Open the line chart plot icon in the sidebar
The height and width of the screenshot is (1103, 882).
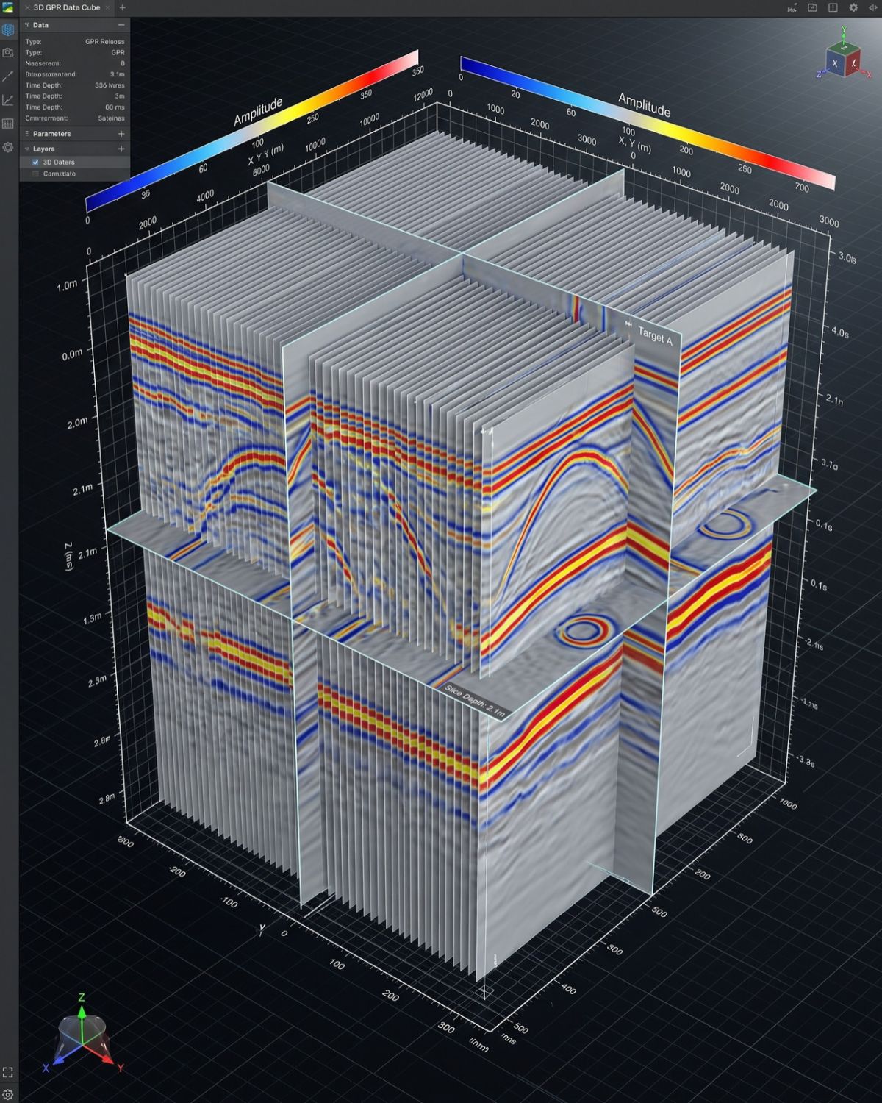pyautogui.click(x=8, y=100)
